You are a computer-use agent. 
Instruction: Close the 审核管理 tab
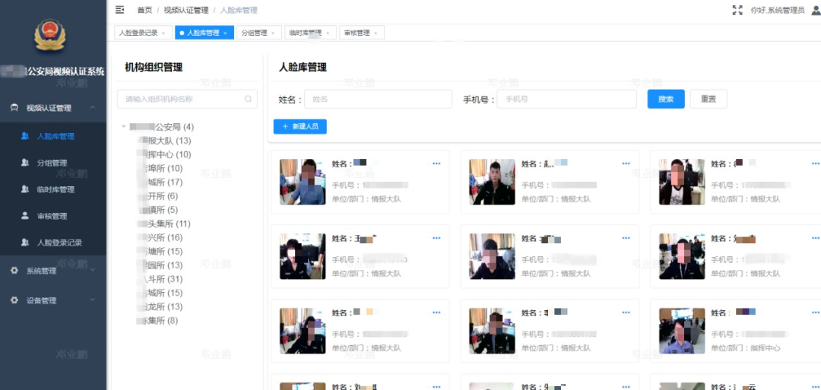click(x=376, y=33)
